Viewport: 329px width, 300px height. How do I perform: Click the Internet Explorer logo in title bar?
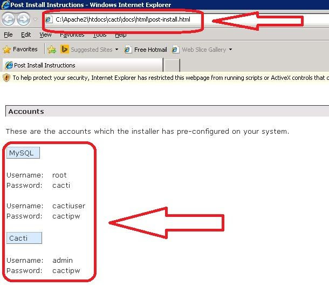coord(5,5)
